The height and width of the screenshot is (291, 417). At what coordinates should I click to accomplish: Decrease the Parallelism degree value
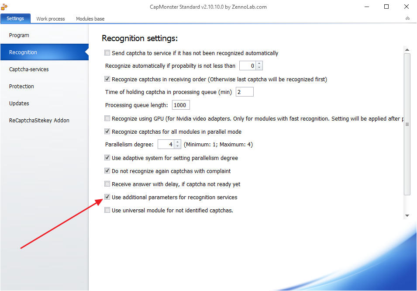[x=178, y=146]
